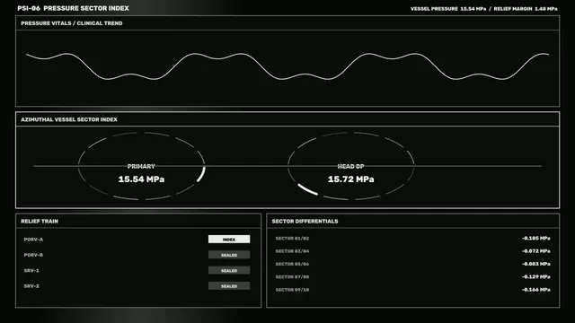Select the SECTOR 01/02 row label
Image resolution: width=575 pixels, height=323 pixels.
292,239
